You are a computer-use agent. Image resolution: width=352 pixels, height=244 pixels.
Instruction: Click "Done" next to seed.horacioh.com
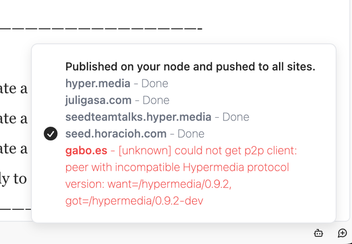pyautogui.click(x=191, y=133)
